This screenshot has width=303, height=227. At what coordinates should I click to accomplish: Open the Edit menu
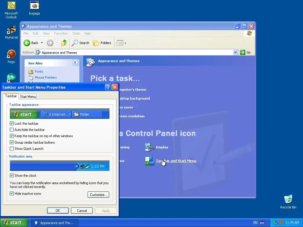click(x=36, y=33)
